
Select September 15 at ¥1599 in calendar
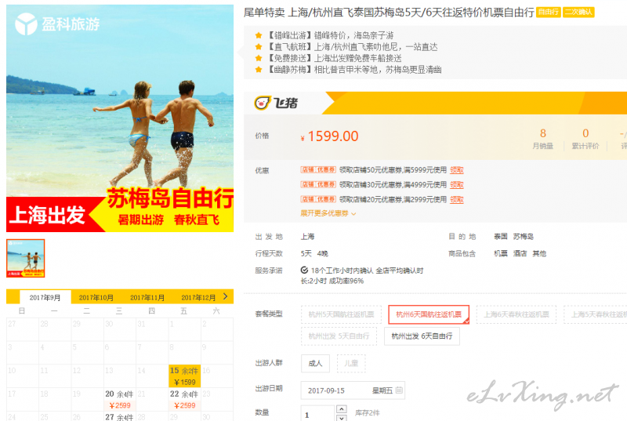pyautogui.click(x=184, y=376)
